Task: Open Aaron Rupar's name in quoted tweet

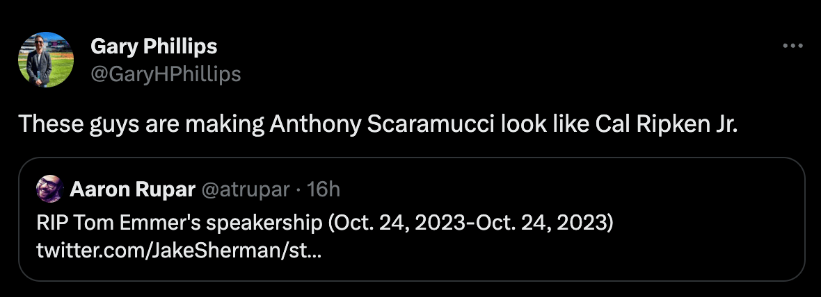Action: [x=132, y=189]
